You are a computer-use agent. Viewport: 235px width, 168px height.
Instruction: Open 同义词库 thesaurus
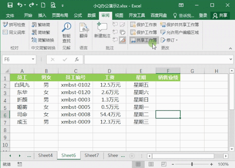click(14, 32)
